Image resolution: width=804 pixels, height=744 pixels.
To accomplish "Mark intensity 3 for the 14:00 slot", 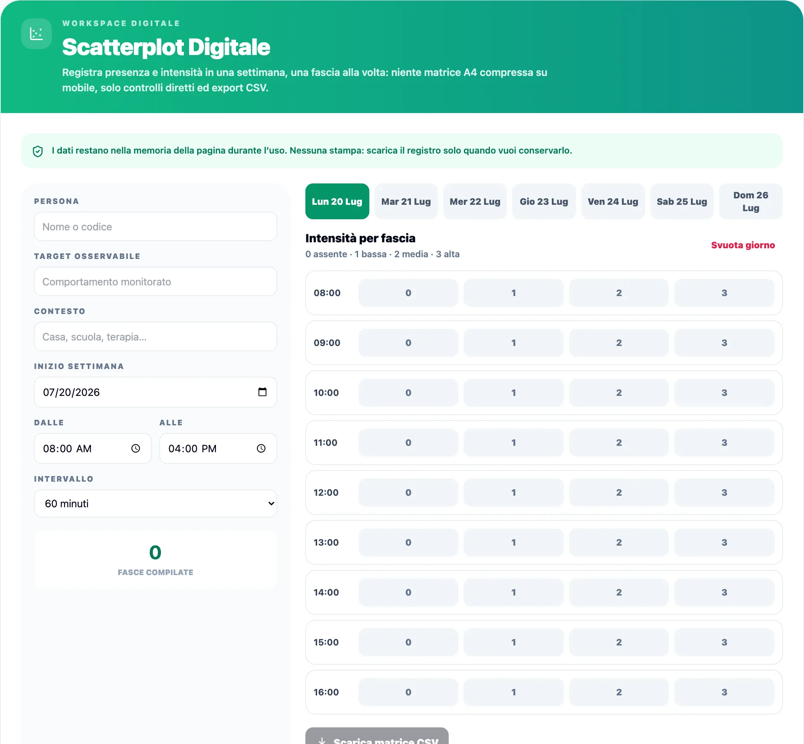I will (724, 592).
